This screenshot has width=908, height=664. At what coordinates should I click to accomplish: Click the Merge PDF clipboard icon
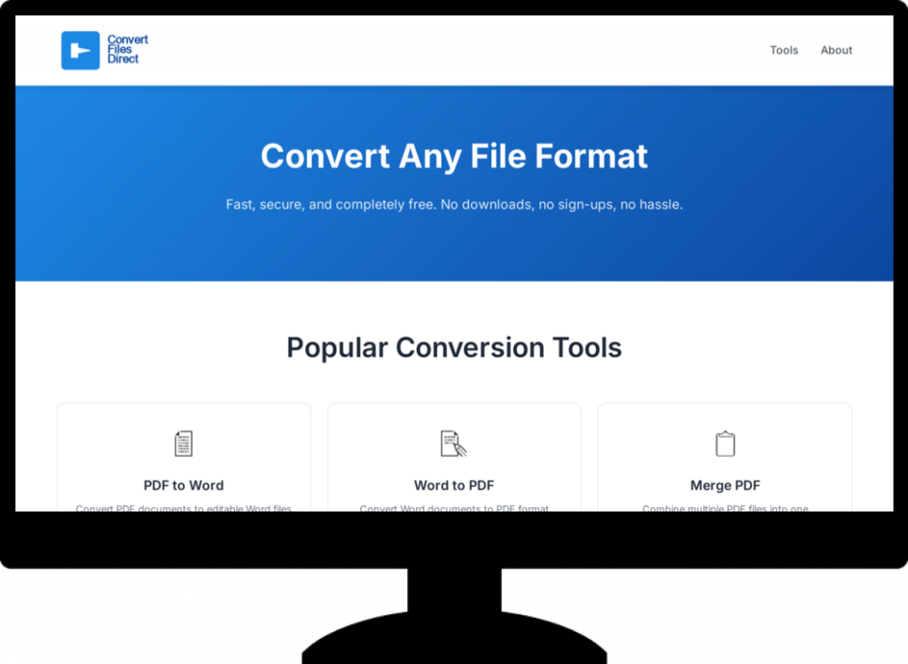click(x=725, y=443)
